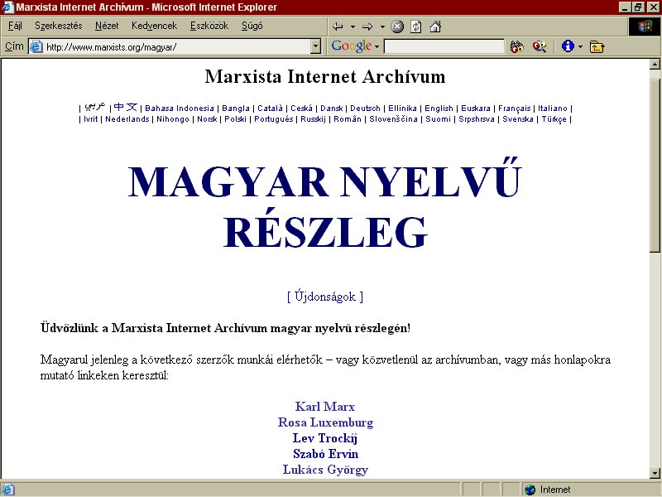The width and height of the screenshot is (662, 497).
Task: Go to the Home page icon
Action: [x=435, y=27]
